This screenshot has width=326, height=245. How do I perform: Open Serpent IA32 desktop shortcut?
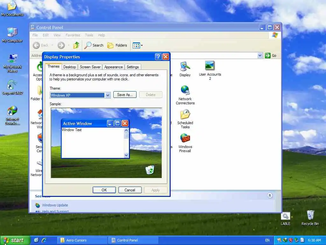tap(12, 87)
